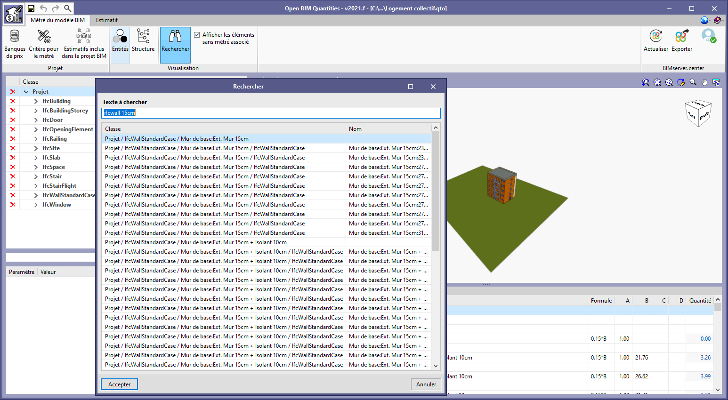The image size is (728, 400).
Task: Click the search results vertical scrollbar thumb
Action: pos(436,192)
